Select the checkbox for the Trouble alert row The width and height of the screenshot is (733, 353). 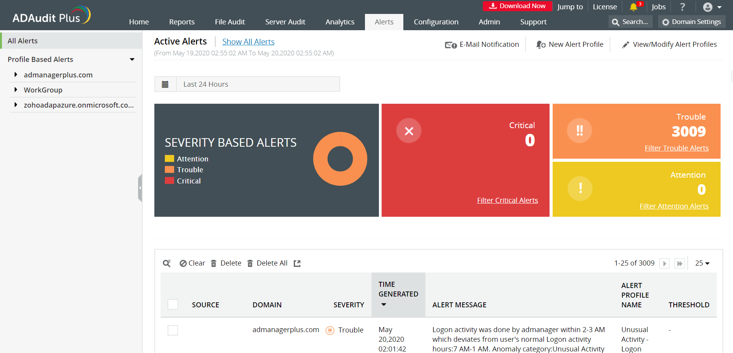pyautogui.click(x=173, y=330)
